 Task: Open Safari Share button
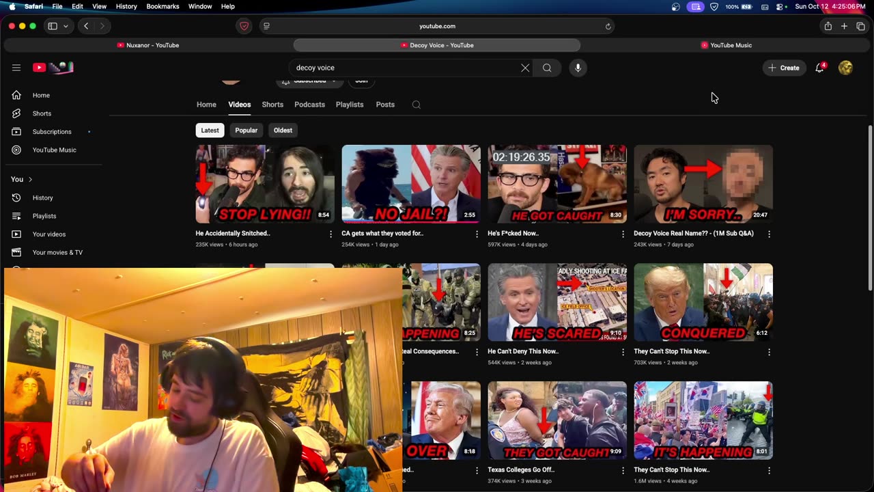point(828,26)
